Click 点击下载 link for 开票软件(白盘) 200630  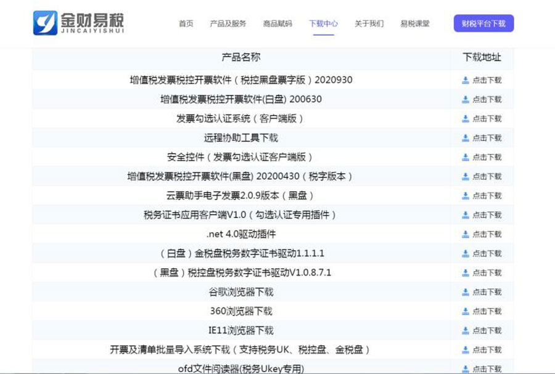pos(487,100)
